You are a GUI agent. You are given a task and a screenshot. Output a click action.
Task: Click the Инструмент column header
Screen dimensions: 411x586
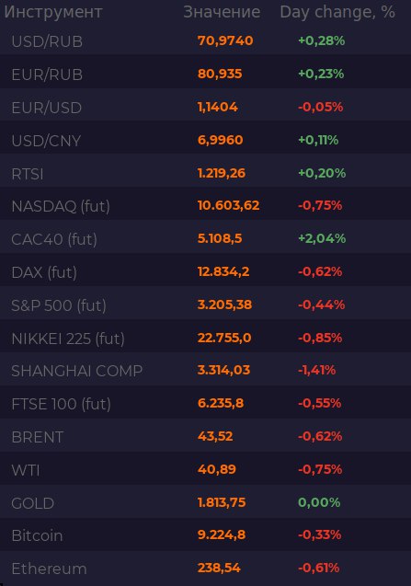point(53,12)
